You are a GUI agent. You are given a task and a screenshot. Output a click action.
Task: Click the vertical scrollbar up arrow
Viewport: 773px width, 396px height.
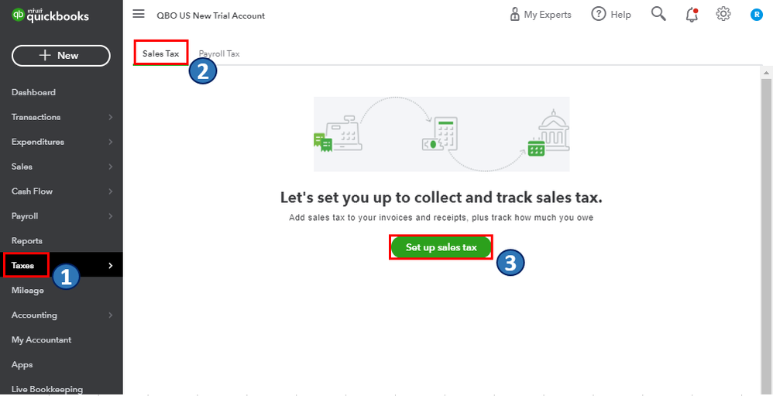tap(767, 72)
